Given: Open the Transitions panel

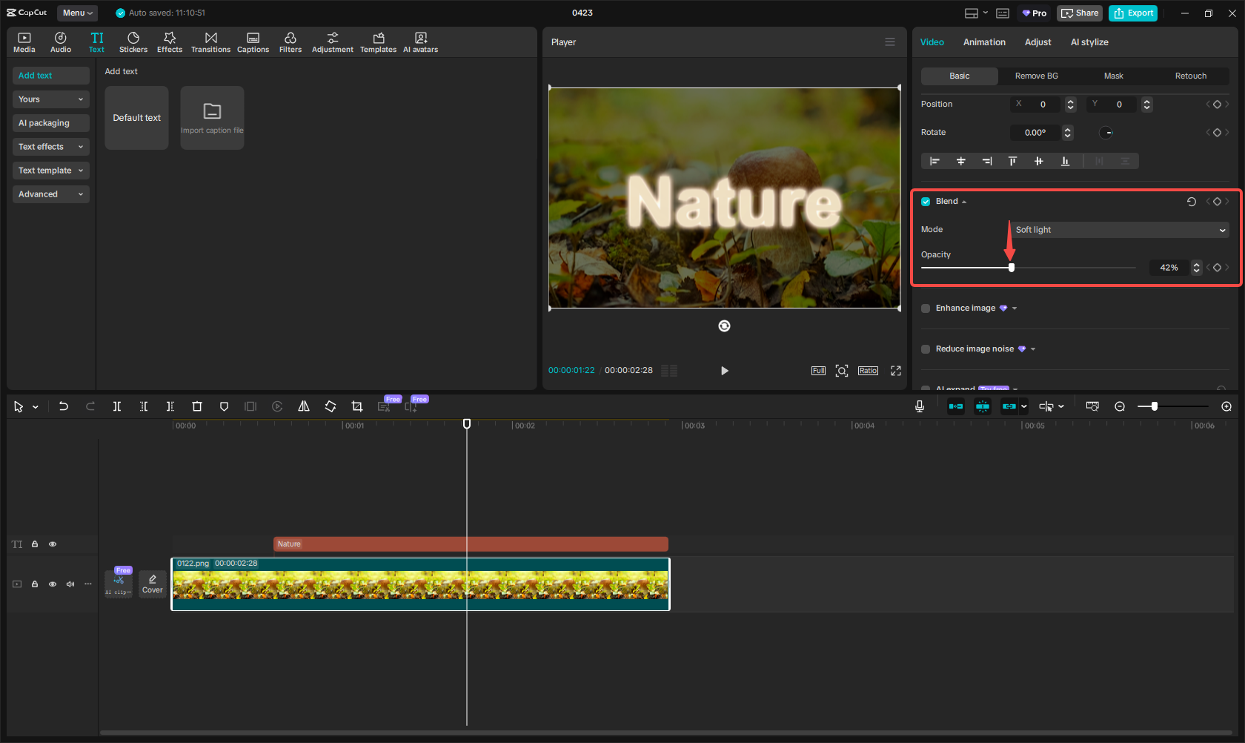Looking at the screenshot, I should (x=210, y=42).
